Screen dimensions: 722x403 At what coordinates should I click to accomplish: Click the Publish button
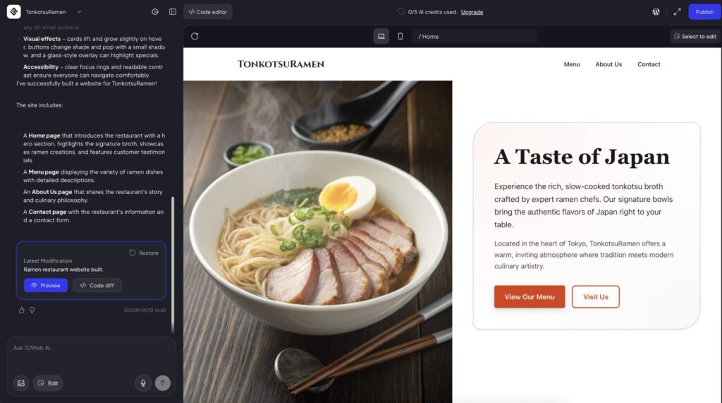point(704,12)
